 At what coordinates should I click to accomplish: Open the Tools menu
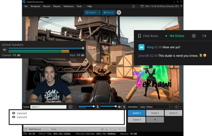pyautogui.click(x=79, y=6)
